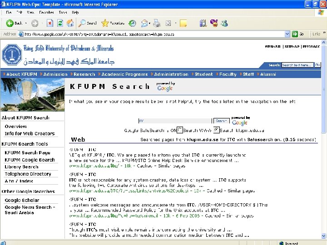Click the Forward arrow toolbar icon
This screenshot has height=245, width=327.
[35, 23]
